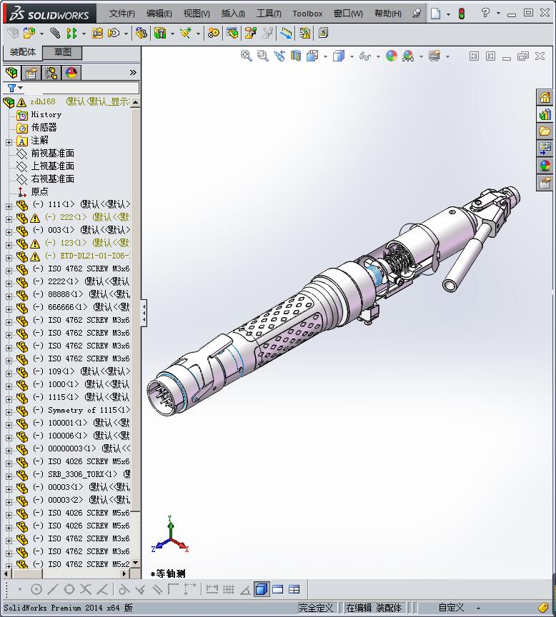Open the filter funnel dropdown
The height and width of the screenshot is (617, 556).
pyautogui.click(x=15, y=88)
